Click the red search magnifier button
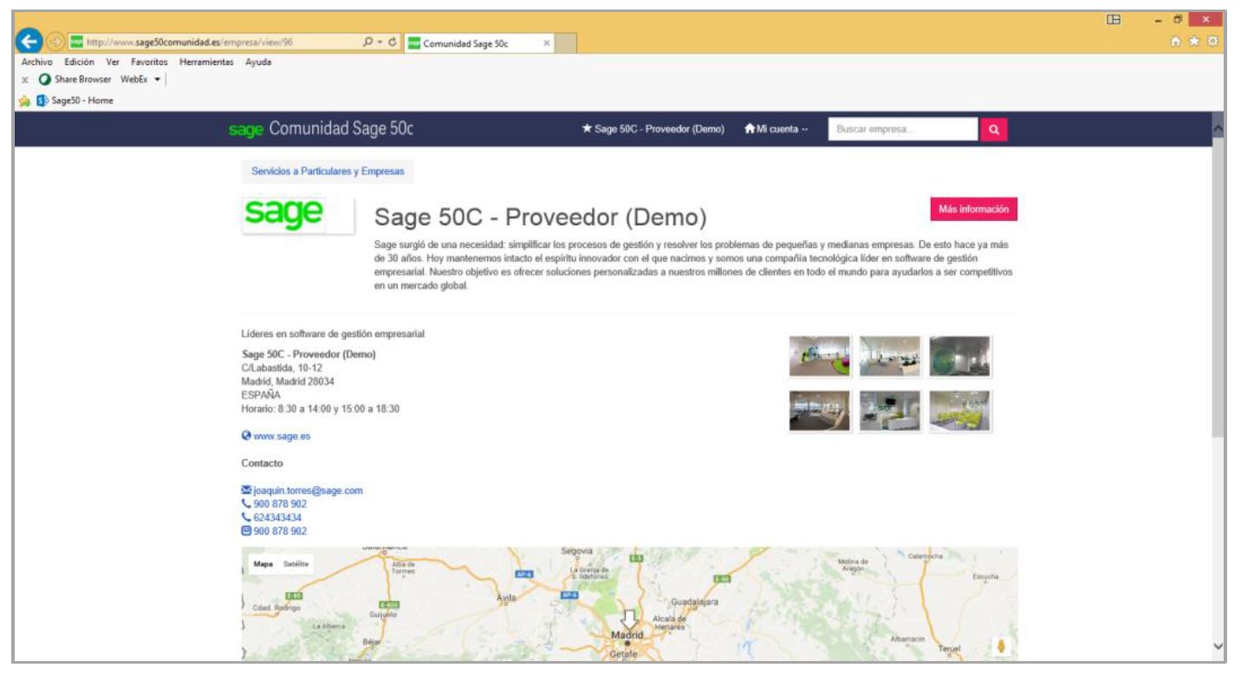The image size is (1241, 681). tap(993, 130)
